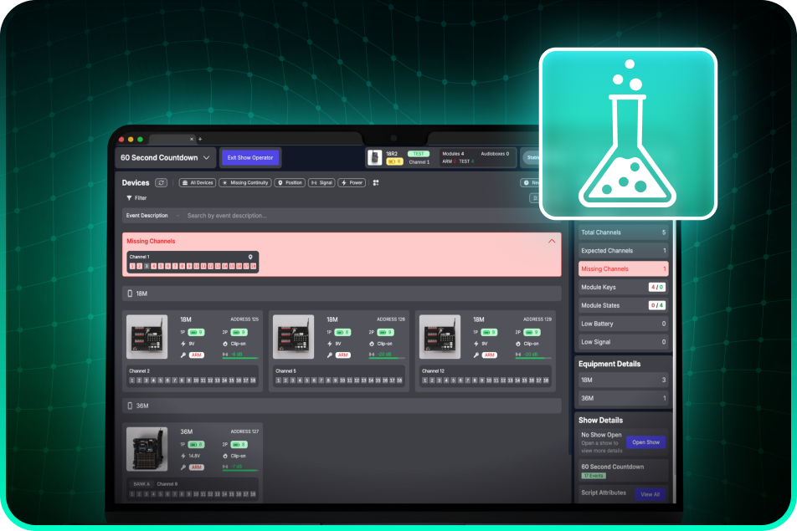Collapse the Missing Channels panel
Screen dimensions: 797x531
tap(552, 241)
